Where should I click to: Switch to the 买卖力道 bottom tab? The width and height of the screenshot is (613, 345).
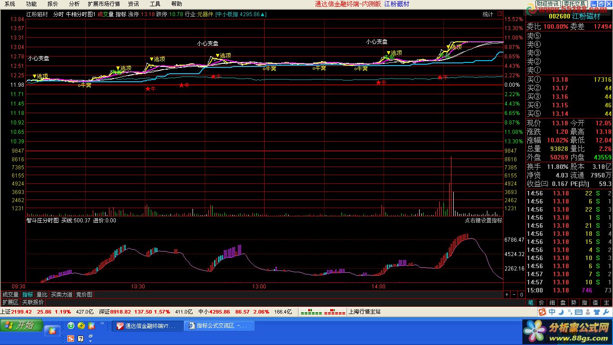[x=61, y=295]
